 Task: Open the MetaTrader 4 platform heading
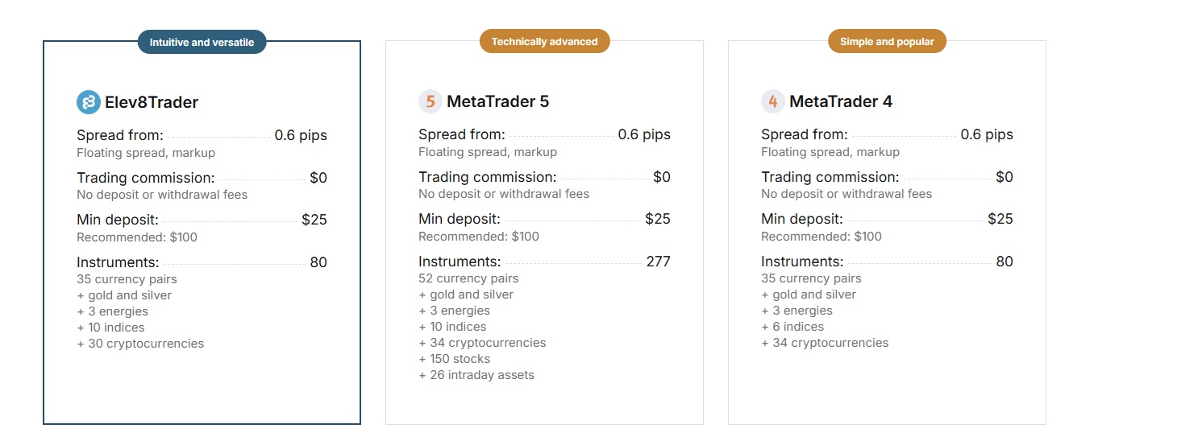pyautogui.click(x=840, y=101)
